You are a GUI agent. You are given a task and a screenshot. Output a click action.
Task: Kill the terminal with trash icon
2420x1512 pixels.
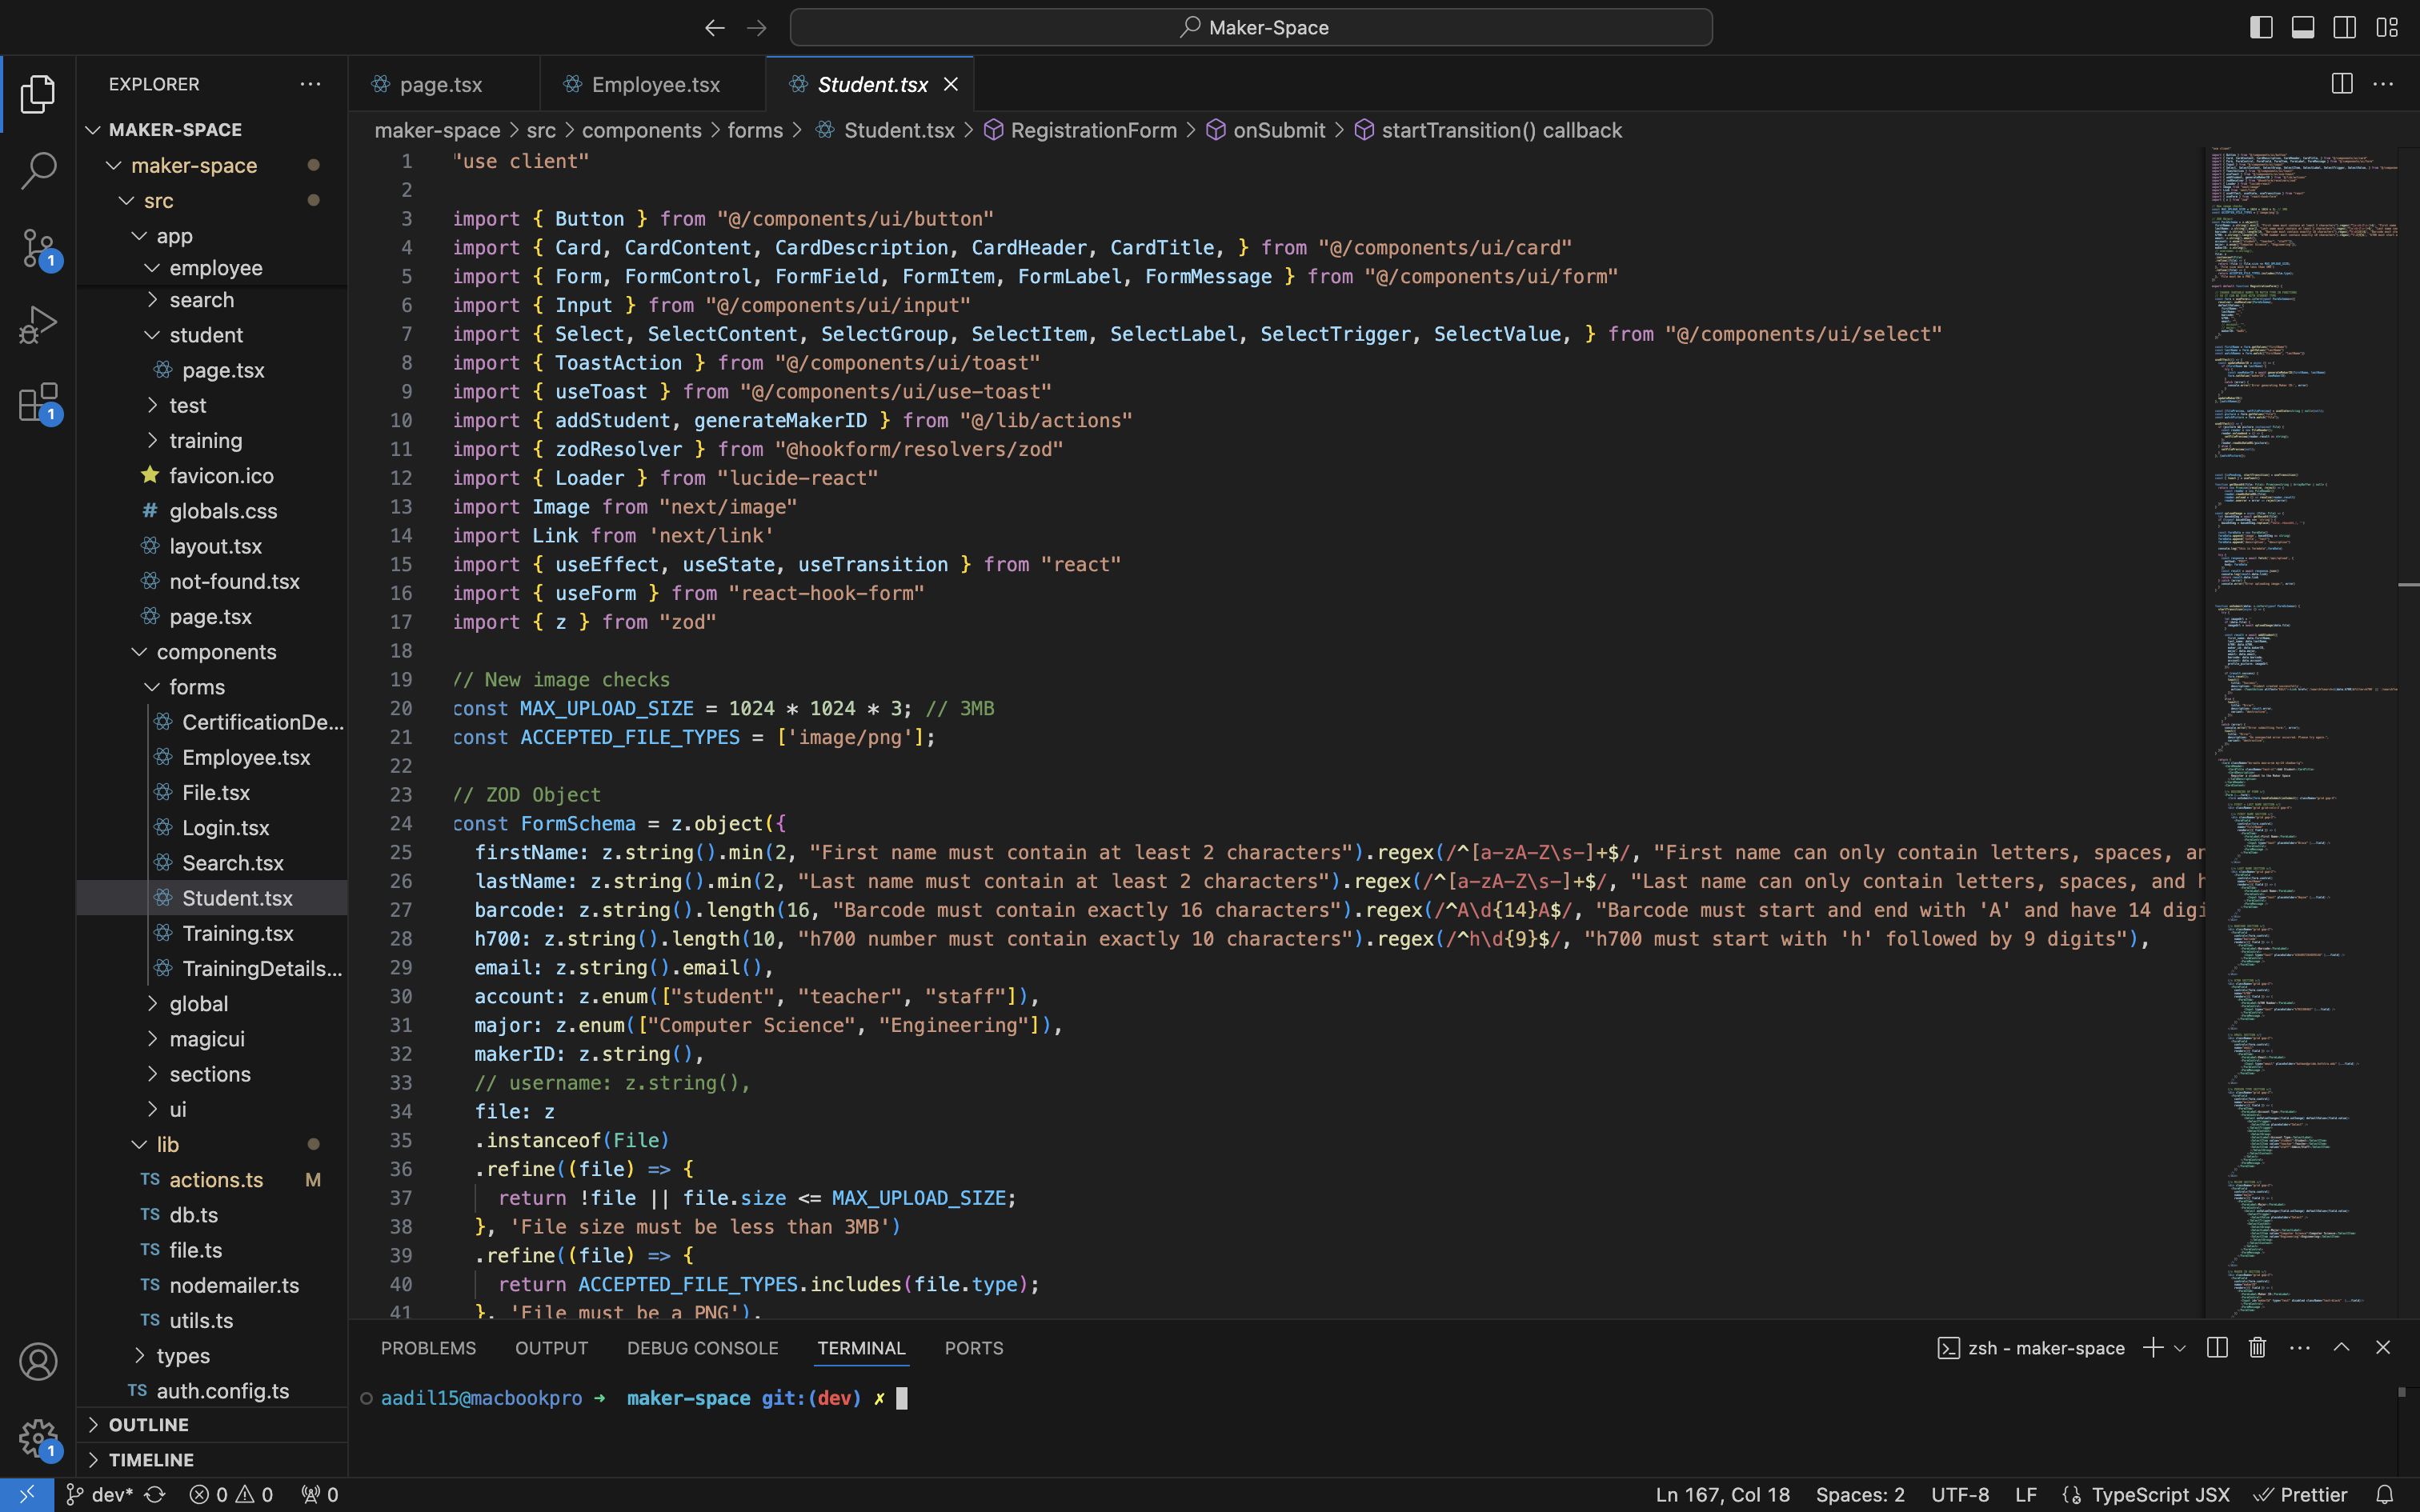coord(2257,1348)
